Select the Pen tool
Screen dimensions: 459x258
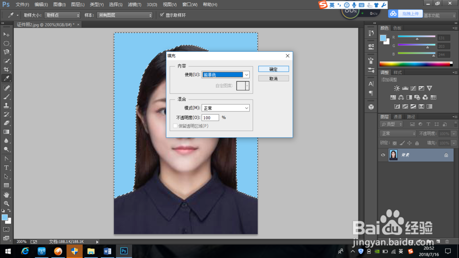pos(6,159)
